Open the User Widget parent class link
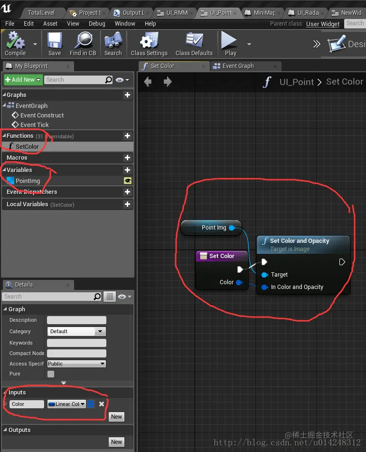 (322, 24)
